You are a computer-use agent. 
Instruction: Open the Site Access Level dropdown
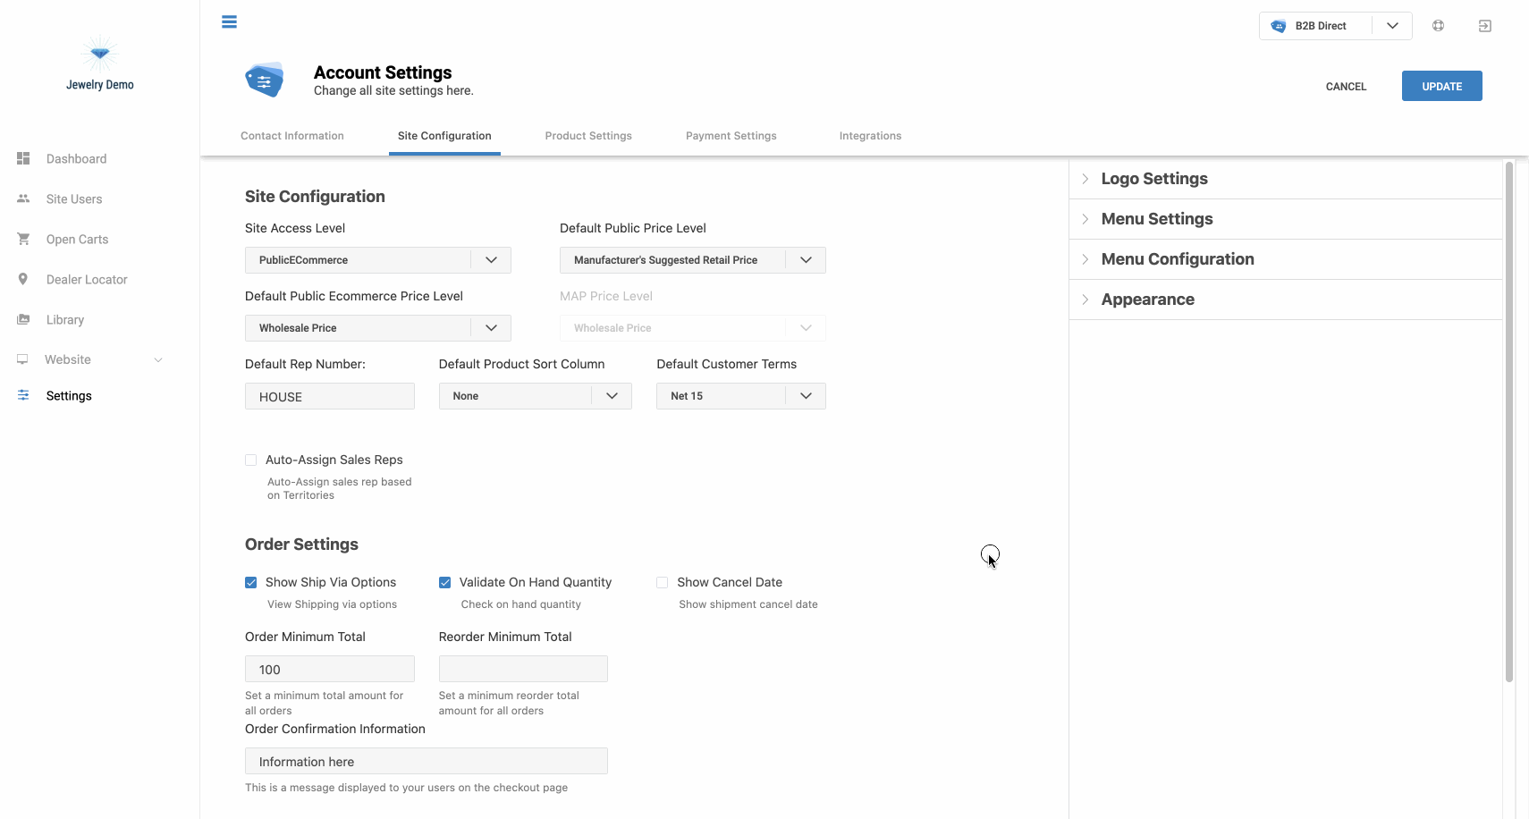coord(377,260)
